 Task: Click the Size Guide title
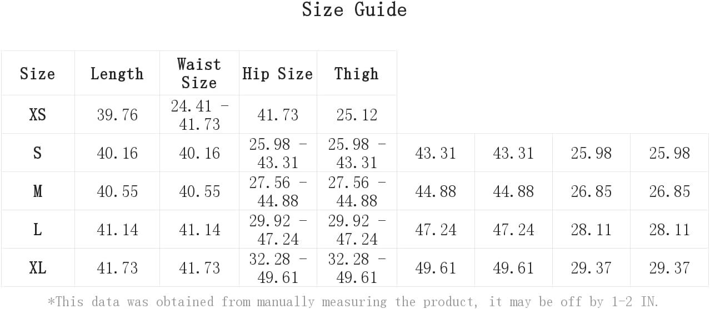point(354,9)
